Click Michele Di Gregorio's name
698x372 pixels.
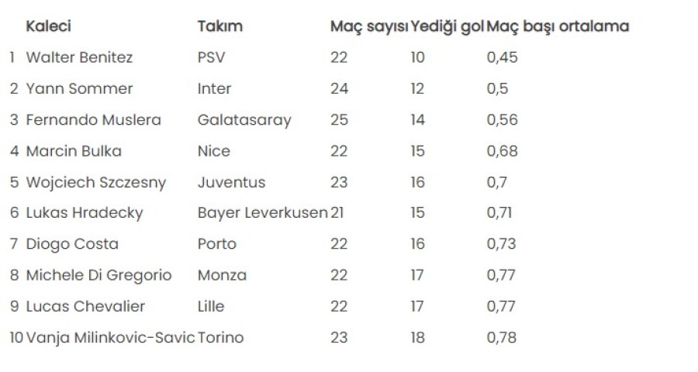(x=98, y=275)
